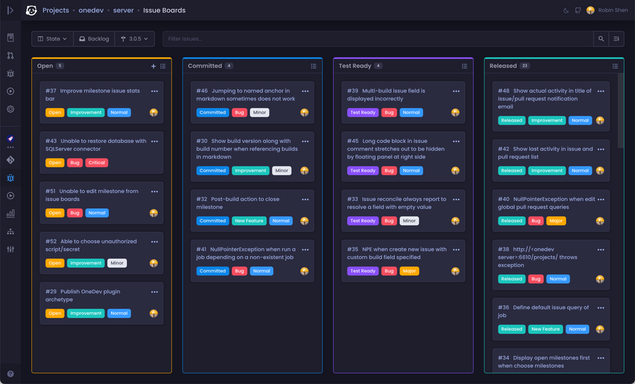The height and width of the screenshot is (384, 635).
Task: Add new issue via plus in Open column
Action: point(153,66)
